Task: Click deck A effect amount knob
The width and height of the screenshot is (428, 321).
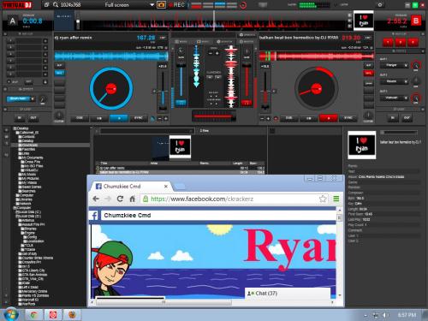Action: click(43, 99)
